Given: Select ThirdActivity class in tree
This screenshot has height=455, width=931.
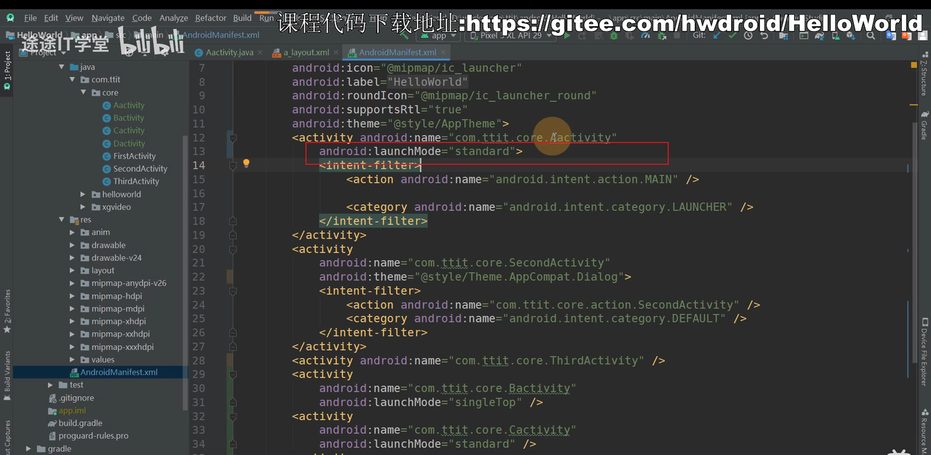Looking at the screenshot, I should tap(136, 181).
